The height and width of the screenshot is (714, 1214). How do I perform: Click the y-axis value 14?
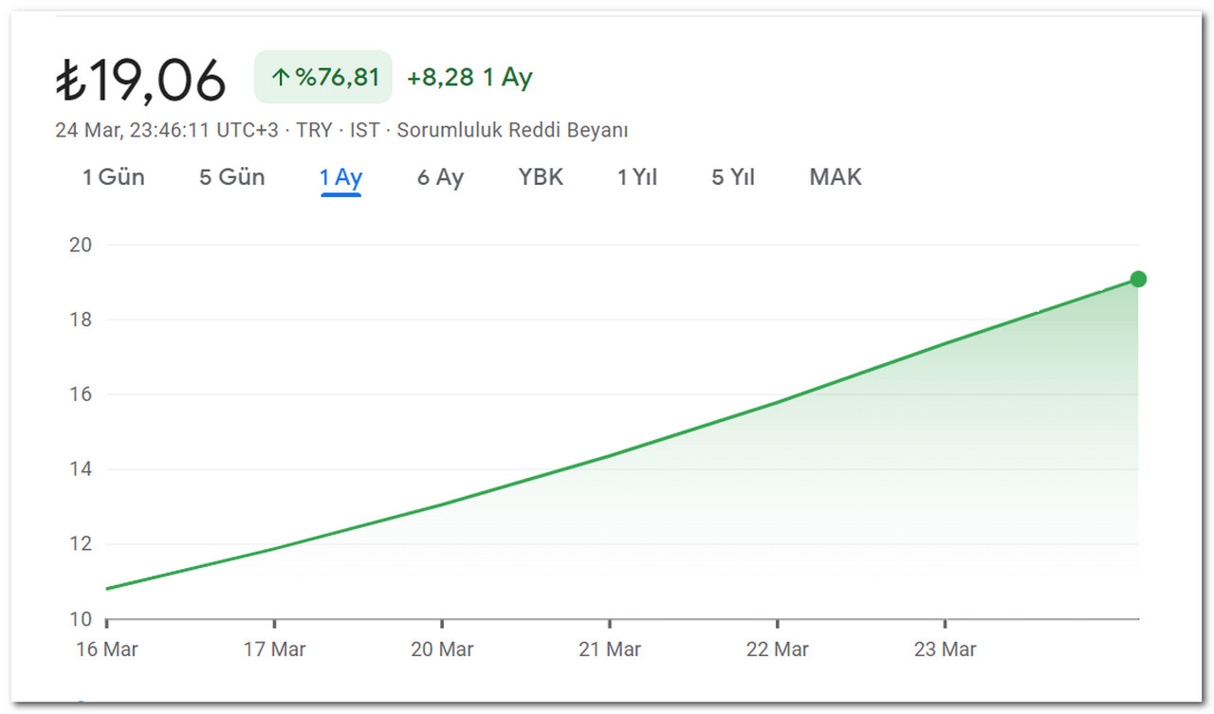tap(81, 469)
